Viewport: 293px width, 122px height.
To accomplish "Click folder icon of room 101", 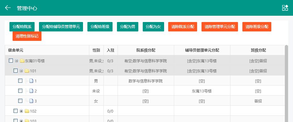I will tap(27, 71).
